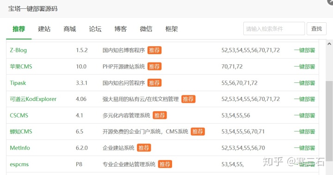Screen dimensions: 333x175
Task: Click the scrollbar up arrow
Action: click(x=329, y=44)
